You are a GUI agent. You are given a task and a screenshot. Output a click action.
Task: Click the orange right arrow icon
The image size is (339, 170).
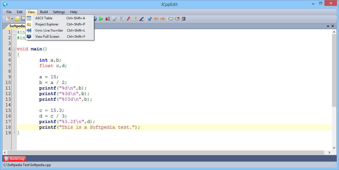[x=162, y=19]
